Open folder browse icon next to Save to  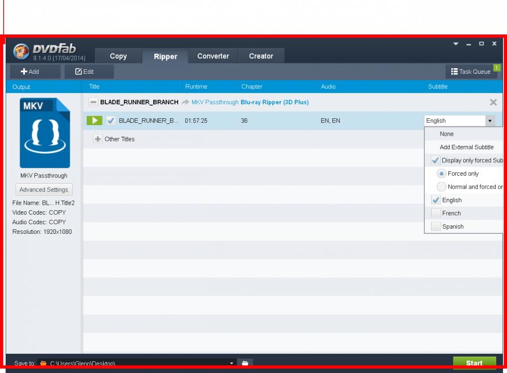tap(245, 363)
